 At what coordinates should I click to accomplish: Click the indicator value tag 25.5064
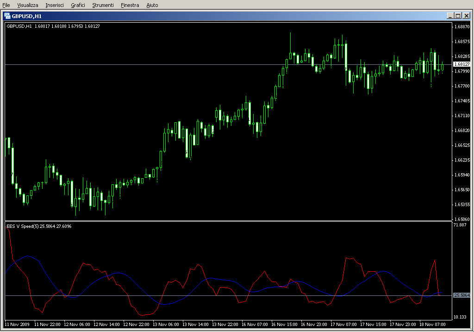tap(462, 295)
